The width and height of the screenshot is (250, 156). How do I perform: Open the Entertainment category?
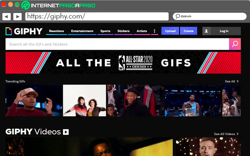(x=82, y=31)
